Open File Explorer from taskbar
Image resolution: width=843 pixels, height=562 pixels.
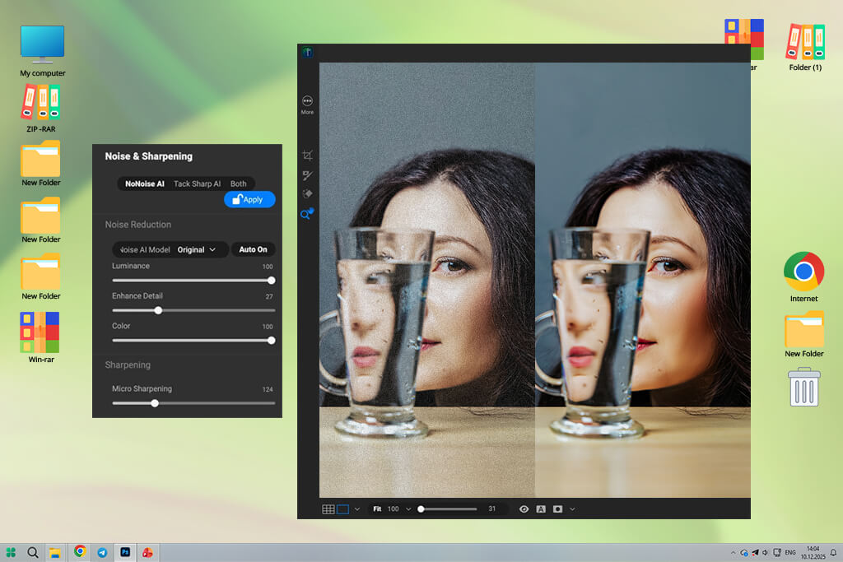pyautogui.click(x=55, y=552)
